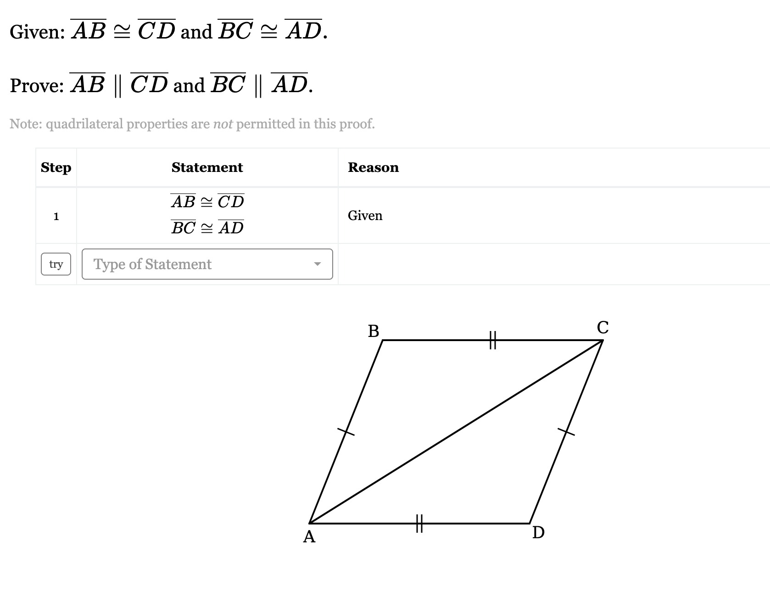Select vertex label A in the diagram
The width and height of the screenshot is (770, 596).
pos(309,536)
